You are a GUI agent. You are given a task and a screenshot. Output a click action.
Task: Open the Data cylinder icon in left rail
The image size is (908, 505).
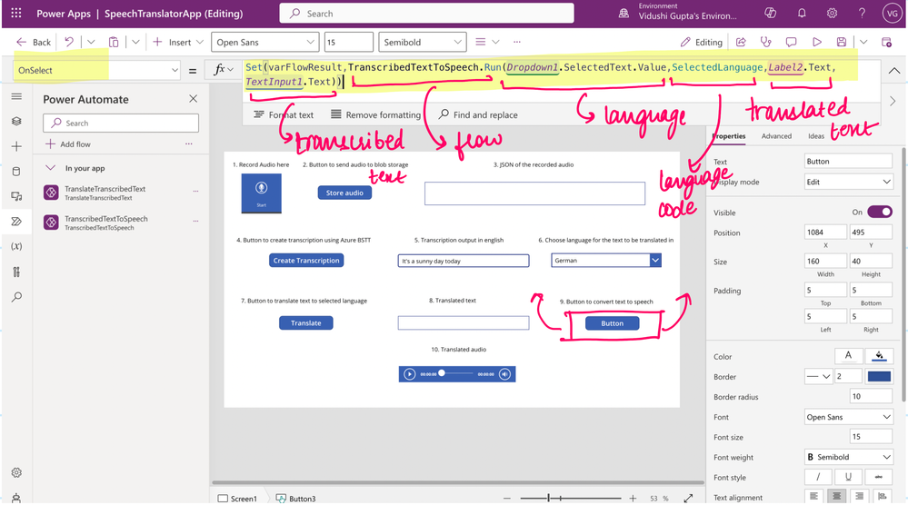coord(16,172)
